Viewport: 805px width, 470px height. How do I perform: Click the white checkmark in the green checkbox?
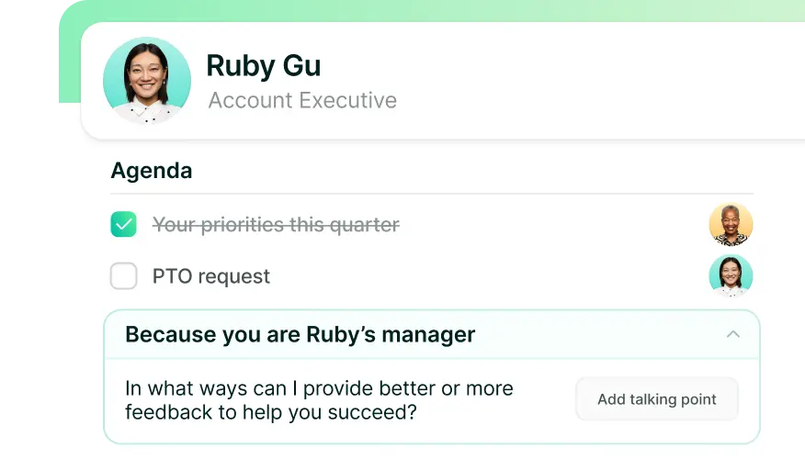[x=123, y=224]
